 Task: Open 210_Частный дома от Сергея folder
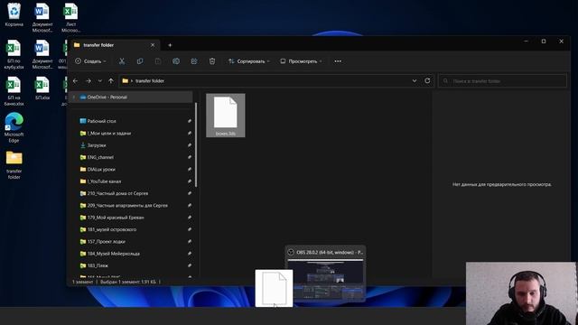point(117,193)
